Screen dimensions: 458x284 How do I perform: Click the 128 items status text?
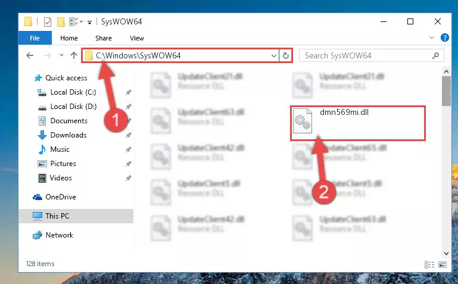pyautogui.click(x=40, y=264)
